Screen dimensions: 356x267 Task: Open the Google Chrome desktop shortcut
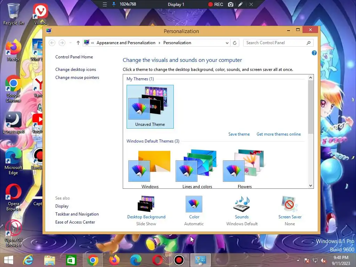click(x=13, y=89)
